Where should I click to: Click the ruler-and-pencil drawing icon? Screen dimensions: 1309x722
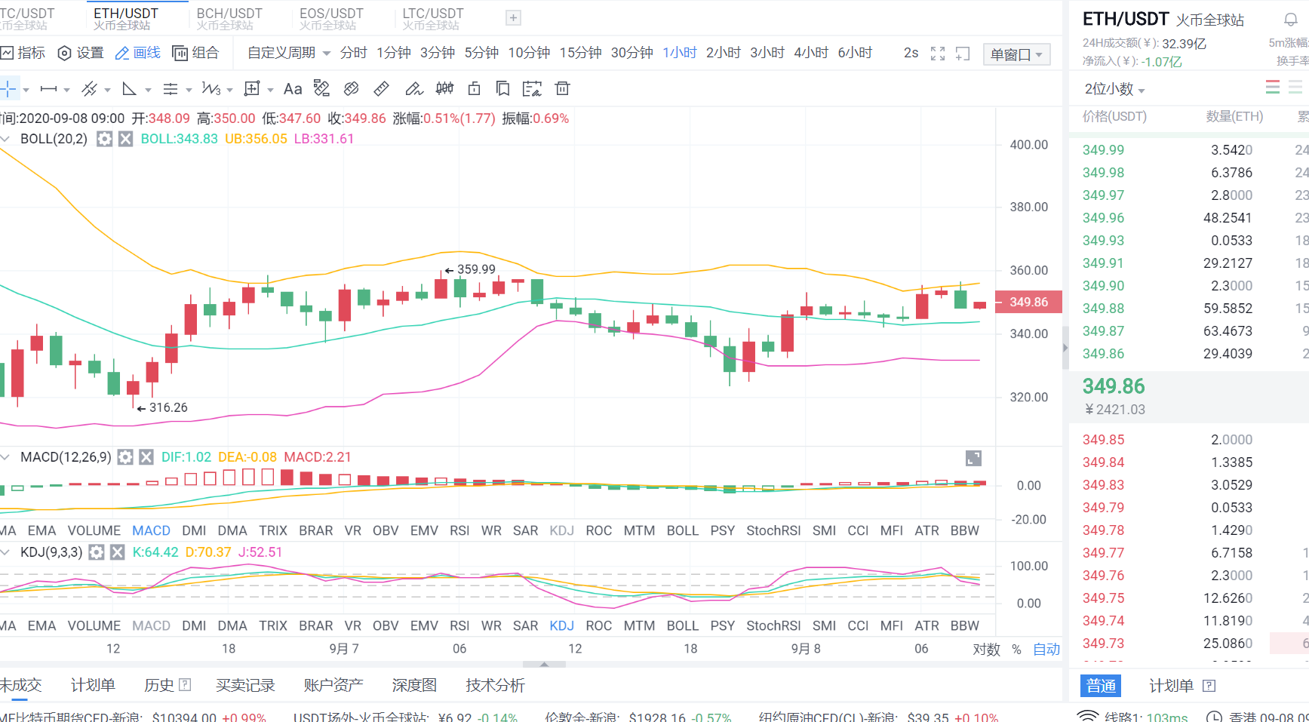tap(322, 89)
